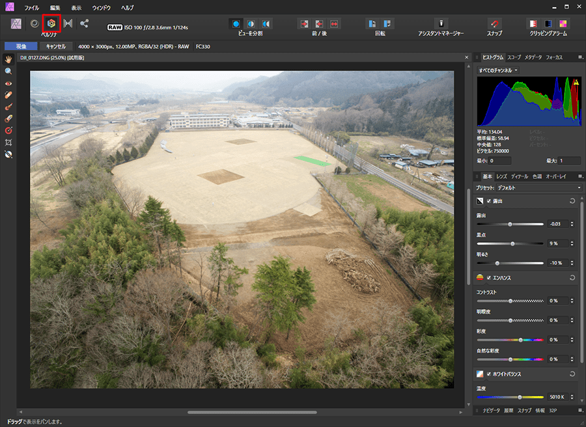Toggle the Snapping magnet icon
Image resolution: width=586 pixels, height=427 pixels.
point(495,23)
